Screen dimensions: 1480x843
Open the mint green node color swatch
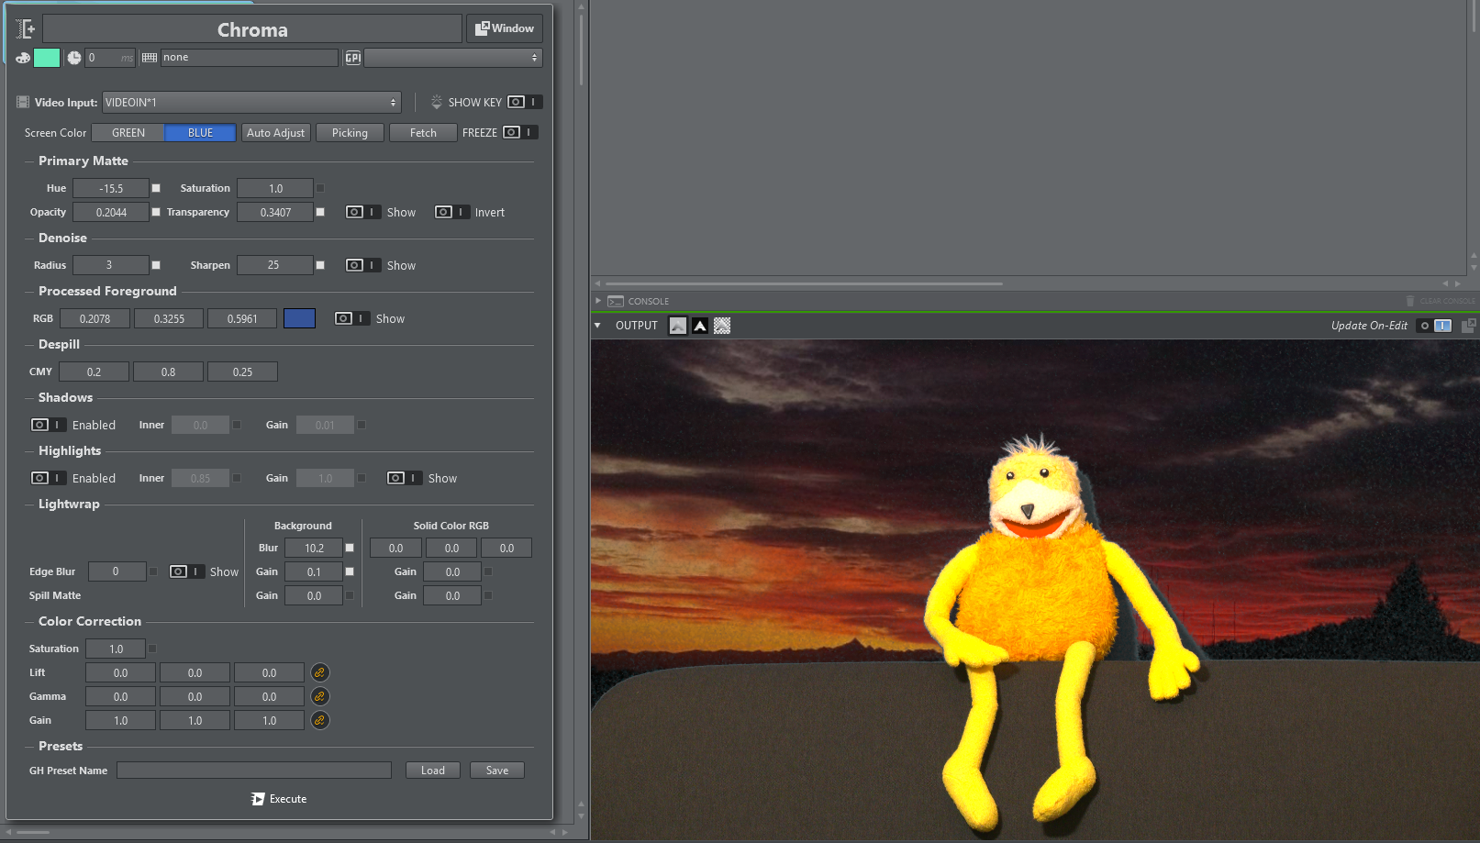(x=47, y=58)
